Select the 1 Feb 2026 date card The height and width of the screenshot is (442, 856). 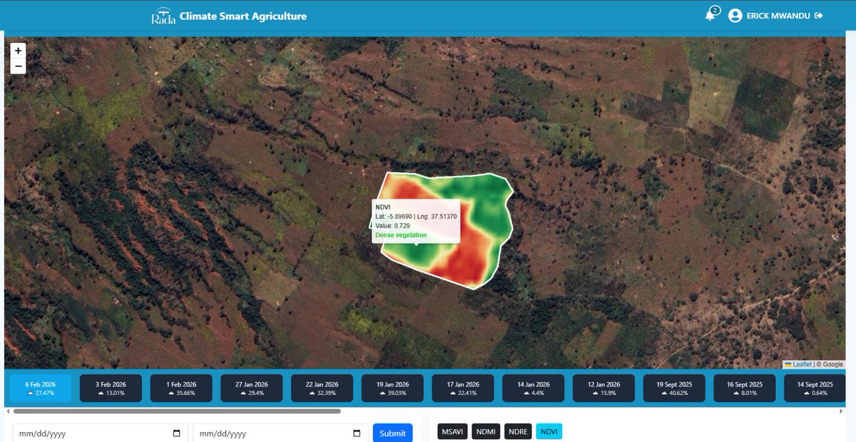pos(181,389)
